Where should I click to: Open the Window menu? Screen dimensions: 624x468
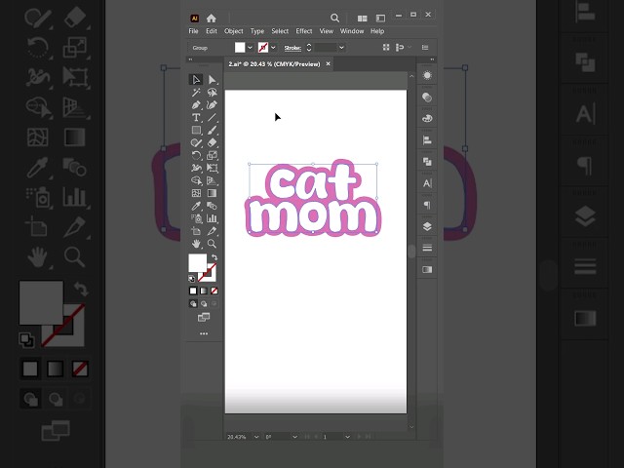click(352, 31)
